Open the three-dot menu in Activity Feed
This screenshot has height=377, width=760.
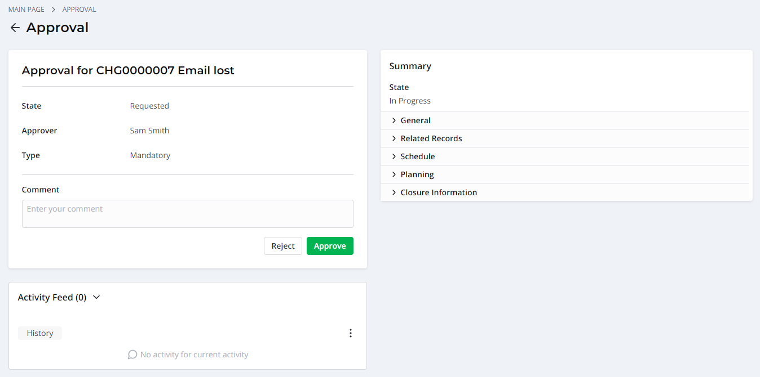click(350, 333)
